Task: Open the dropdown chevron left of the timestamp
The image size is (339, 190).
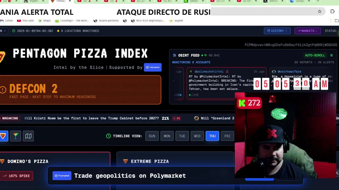Action: (x=5, y=31)
